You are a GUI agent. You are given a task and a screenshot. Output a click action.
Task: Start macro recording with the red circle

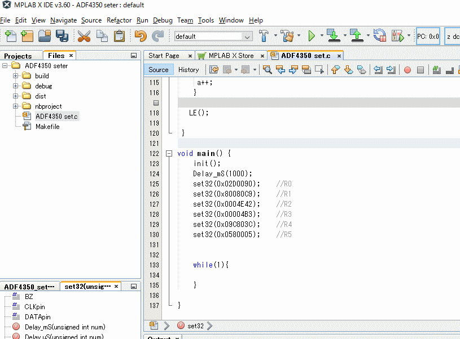[x=407, y=70]
